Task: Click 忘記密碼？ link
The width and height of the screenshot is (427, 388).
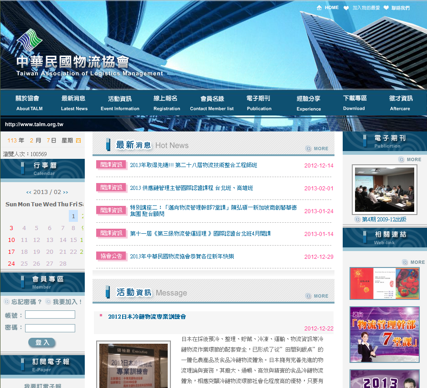Action: click(x=26, y=302)
